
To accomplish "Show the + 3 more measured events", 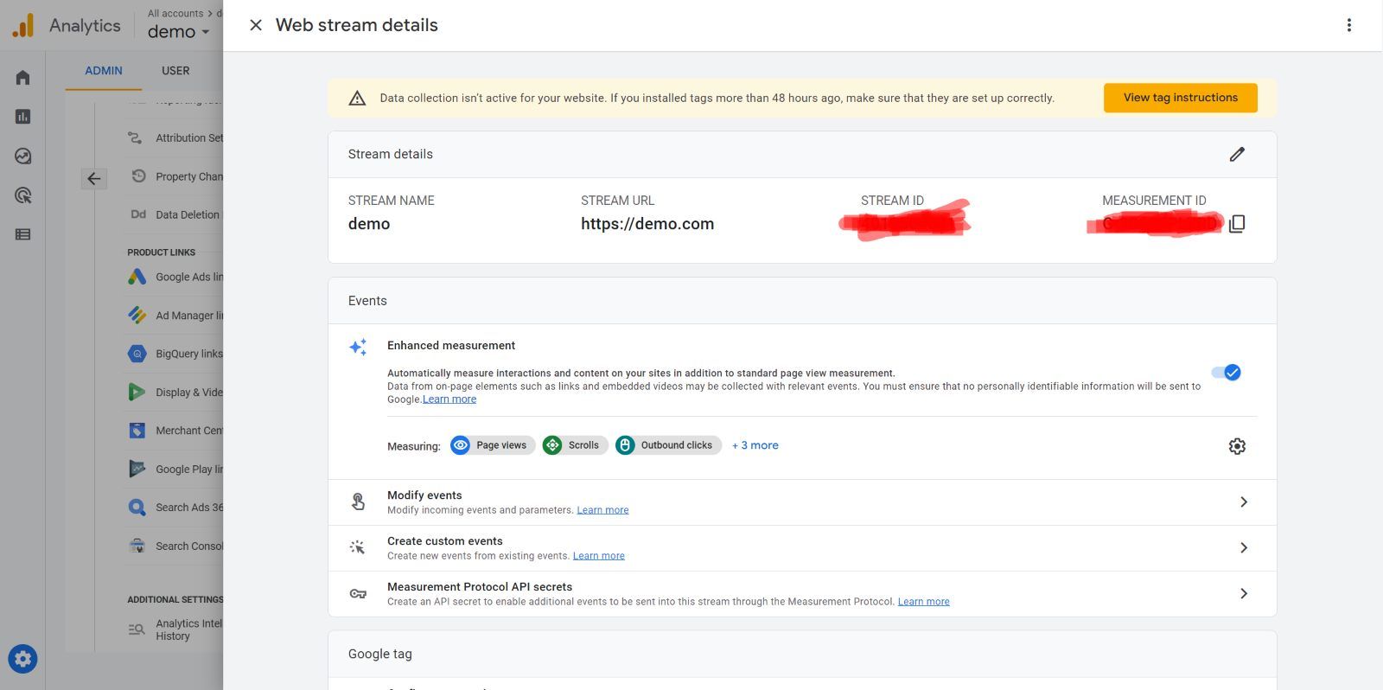I will (x=755, y=445).
